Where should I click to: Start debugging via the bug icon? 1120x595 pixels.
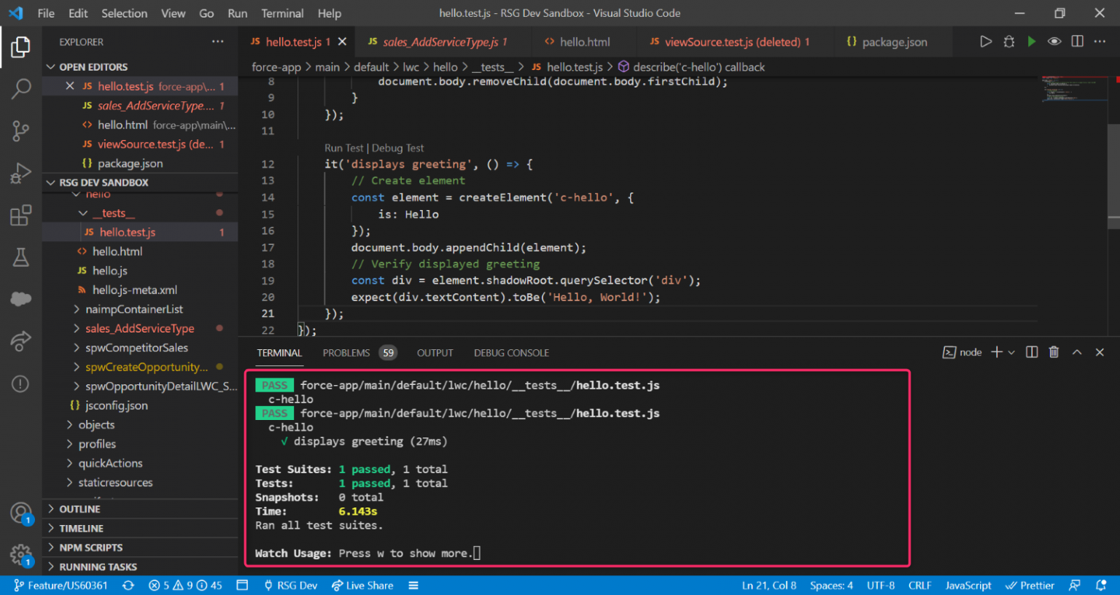click(x=1009, y=42)
